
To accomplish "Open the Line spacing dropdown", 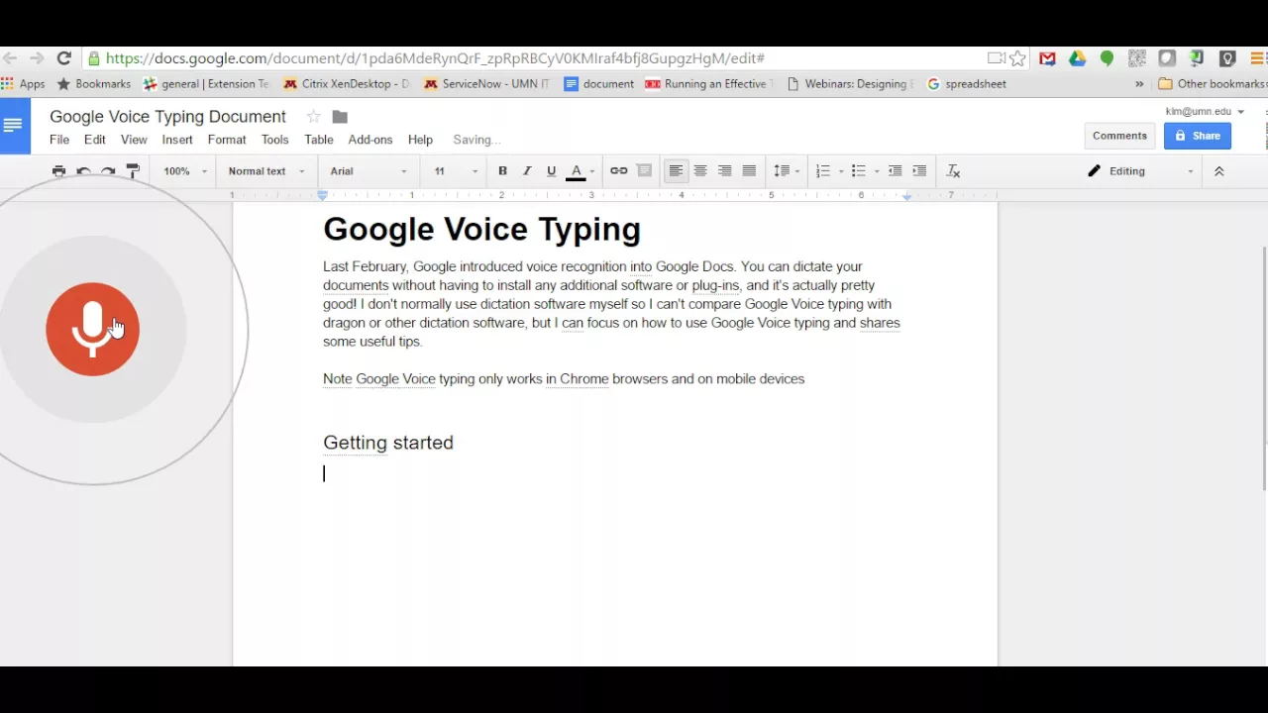I will (x=787, y=171).
